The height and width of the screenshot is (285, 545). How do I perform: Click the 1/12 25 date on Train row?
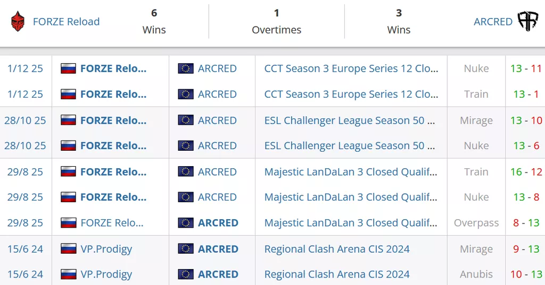point(25,94)
